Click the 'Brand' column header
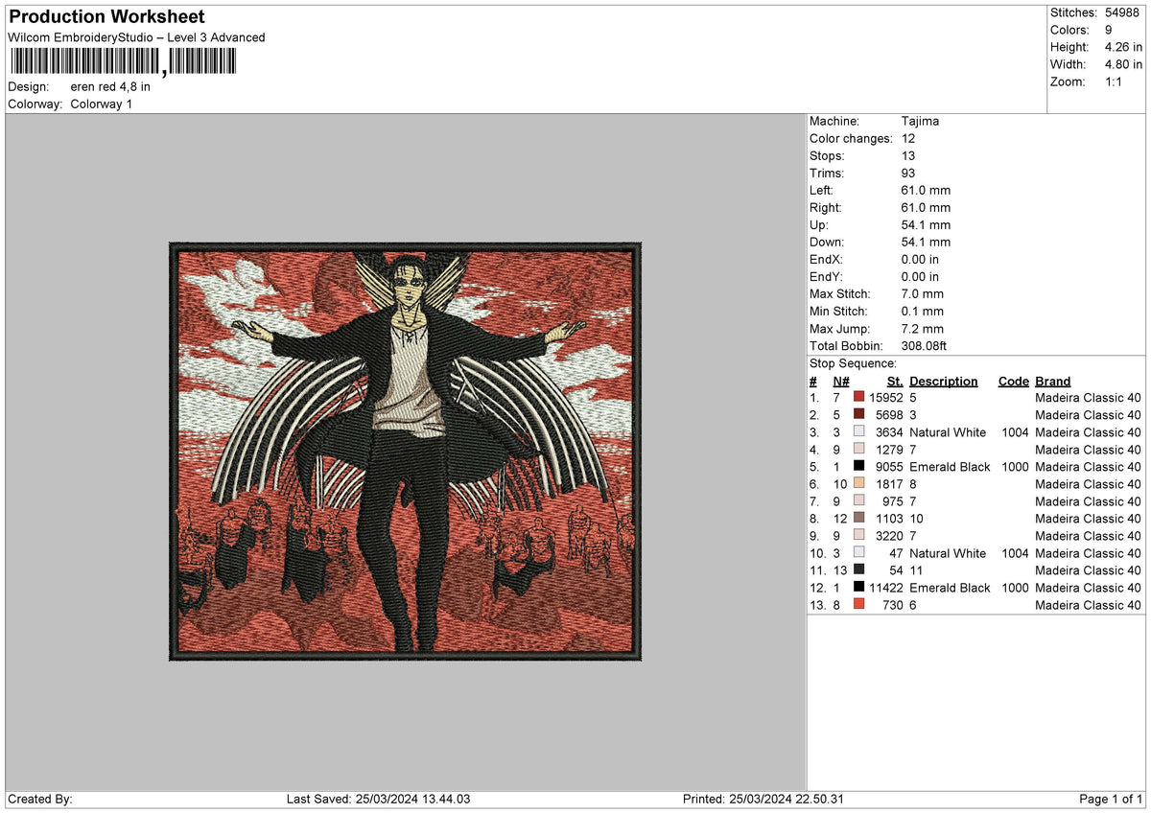The image size is (1151, 813). coord(1053,382)
